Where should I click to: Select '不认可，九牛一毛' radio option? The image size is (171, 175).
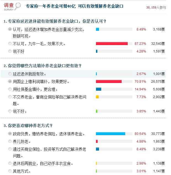(x=10, y=43)
